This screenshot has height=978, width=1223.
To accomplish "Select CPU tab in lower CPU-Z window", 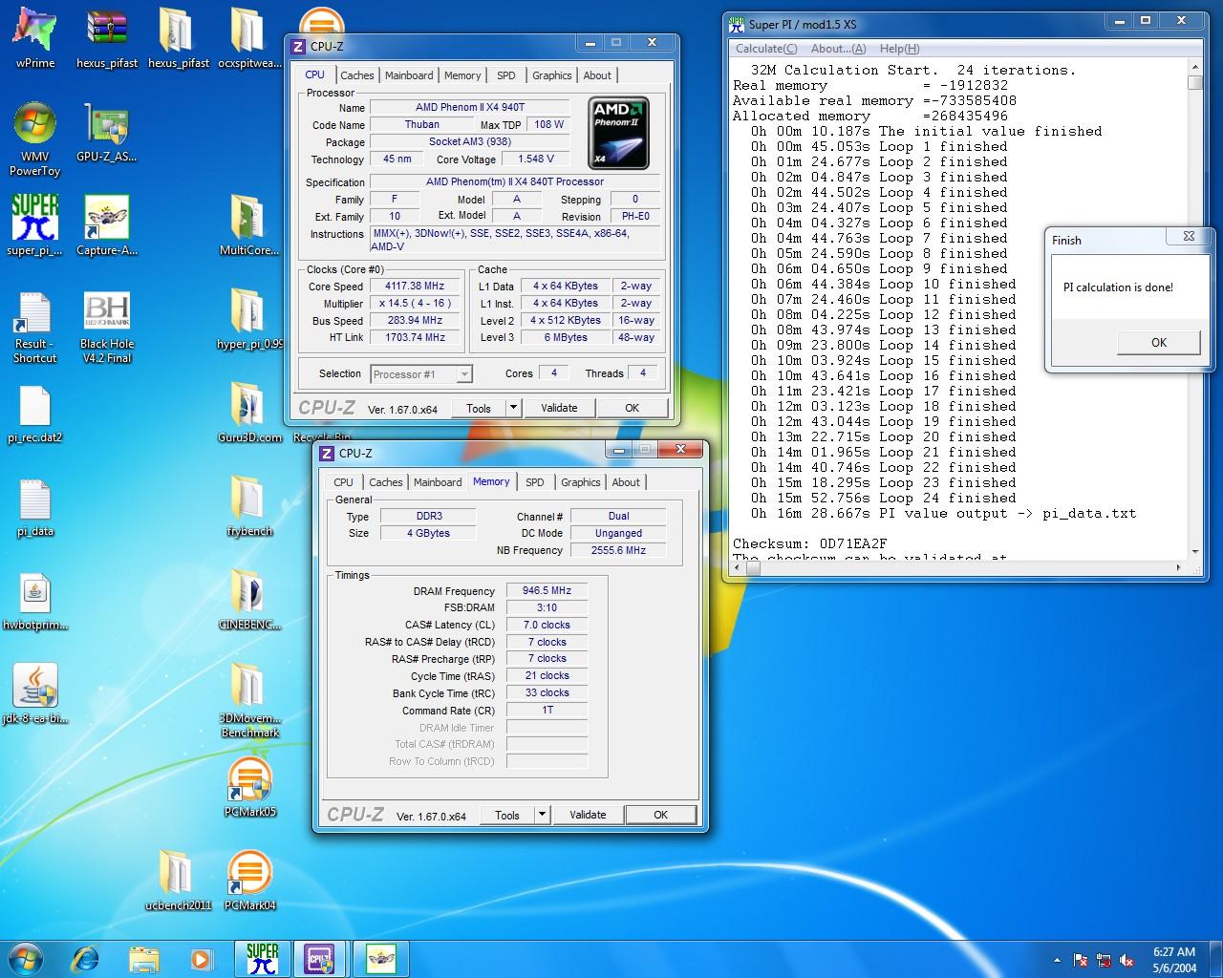I will [x=344, y=482].
